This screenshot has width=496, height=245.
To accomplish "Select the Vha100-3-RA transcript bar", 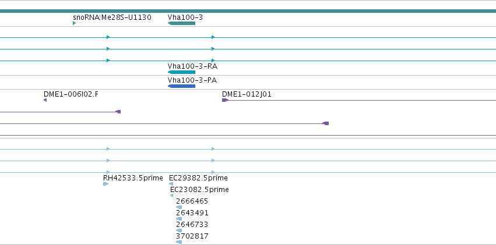I will click(x=182, y=72).
